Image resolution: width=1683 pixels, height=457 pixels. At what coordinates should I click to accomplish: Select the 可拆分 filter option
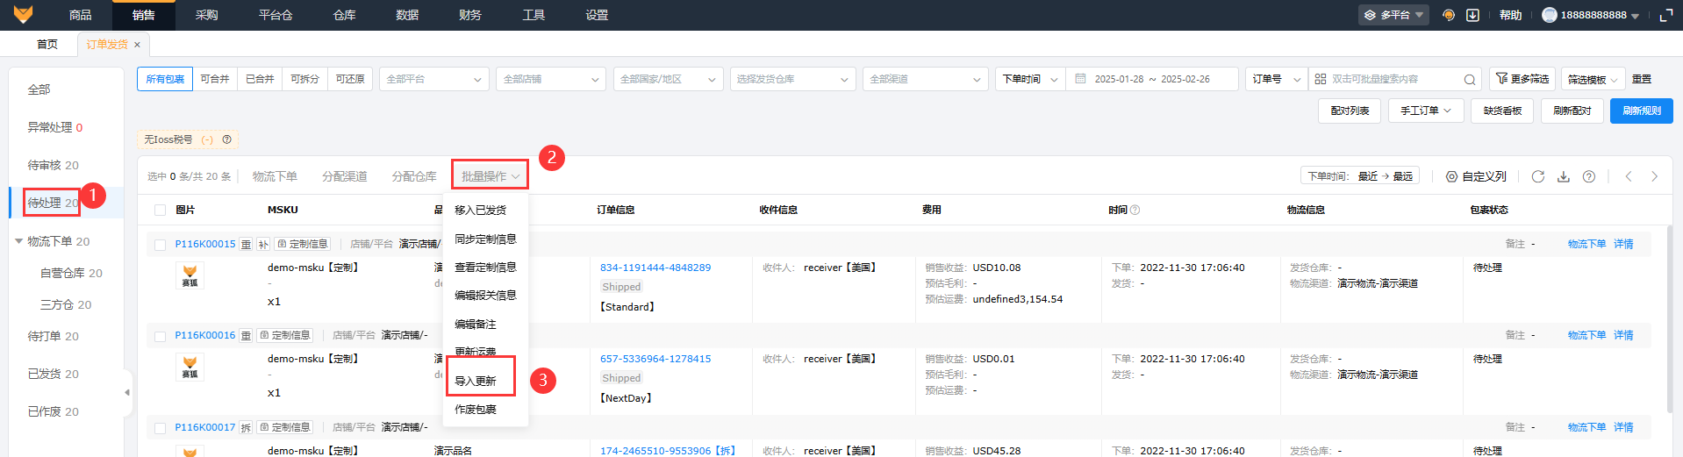pyautogui.click(x=304, y=79)
